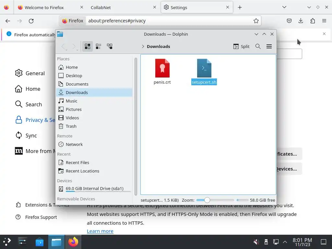
Task: Toggle the muted volume tray icon
Action: coord(256,242)
